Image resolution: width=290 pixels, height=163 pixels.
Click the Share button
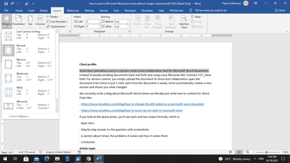point(280,10)
